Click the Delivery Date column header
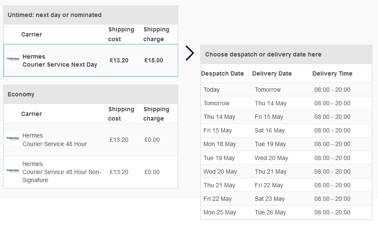The image size is (378, 225). click(272, 73)
